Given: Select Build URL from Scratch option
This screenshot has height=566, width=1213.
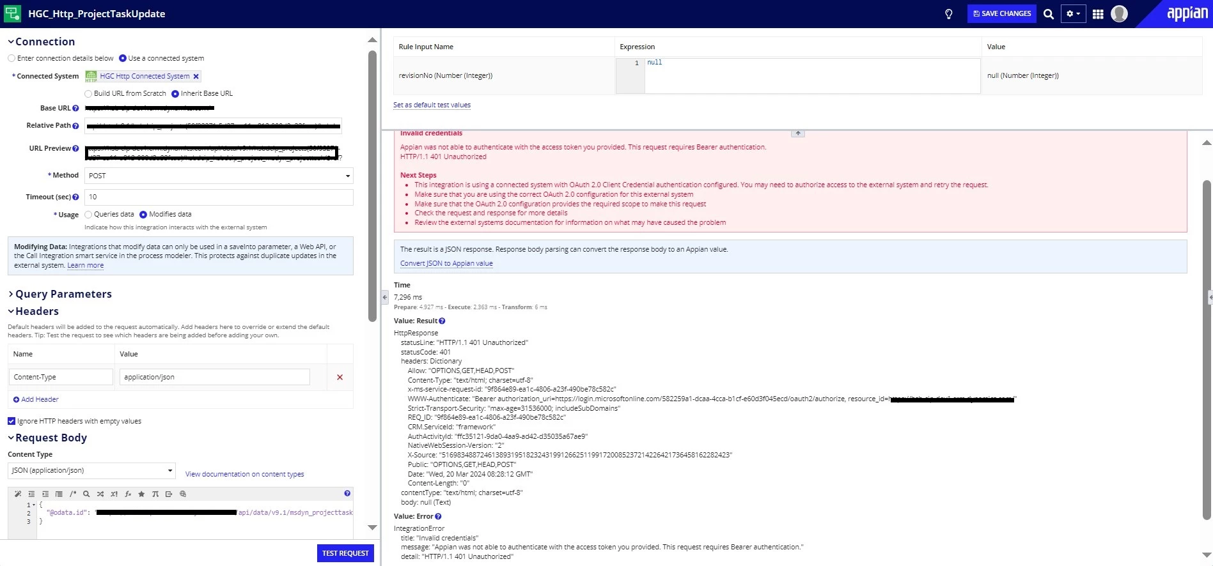Looking at the screenshot, I should point(88,94).
